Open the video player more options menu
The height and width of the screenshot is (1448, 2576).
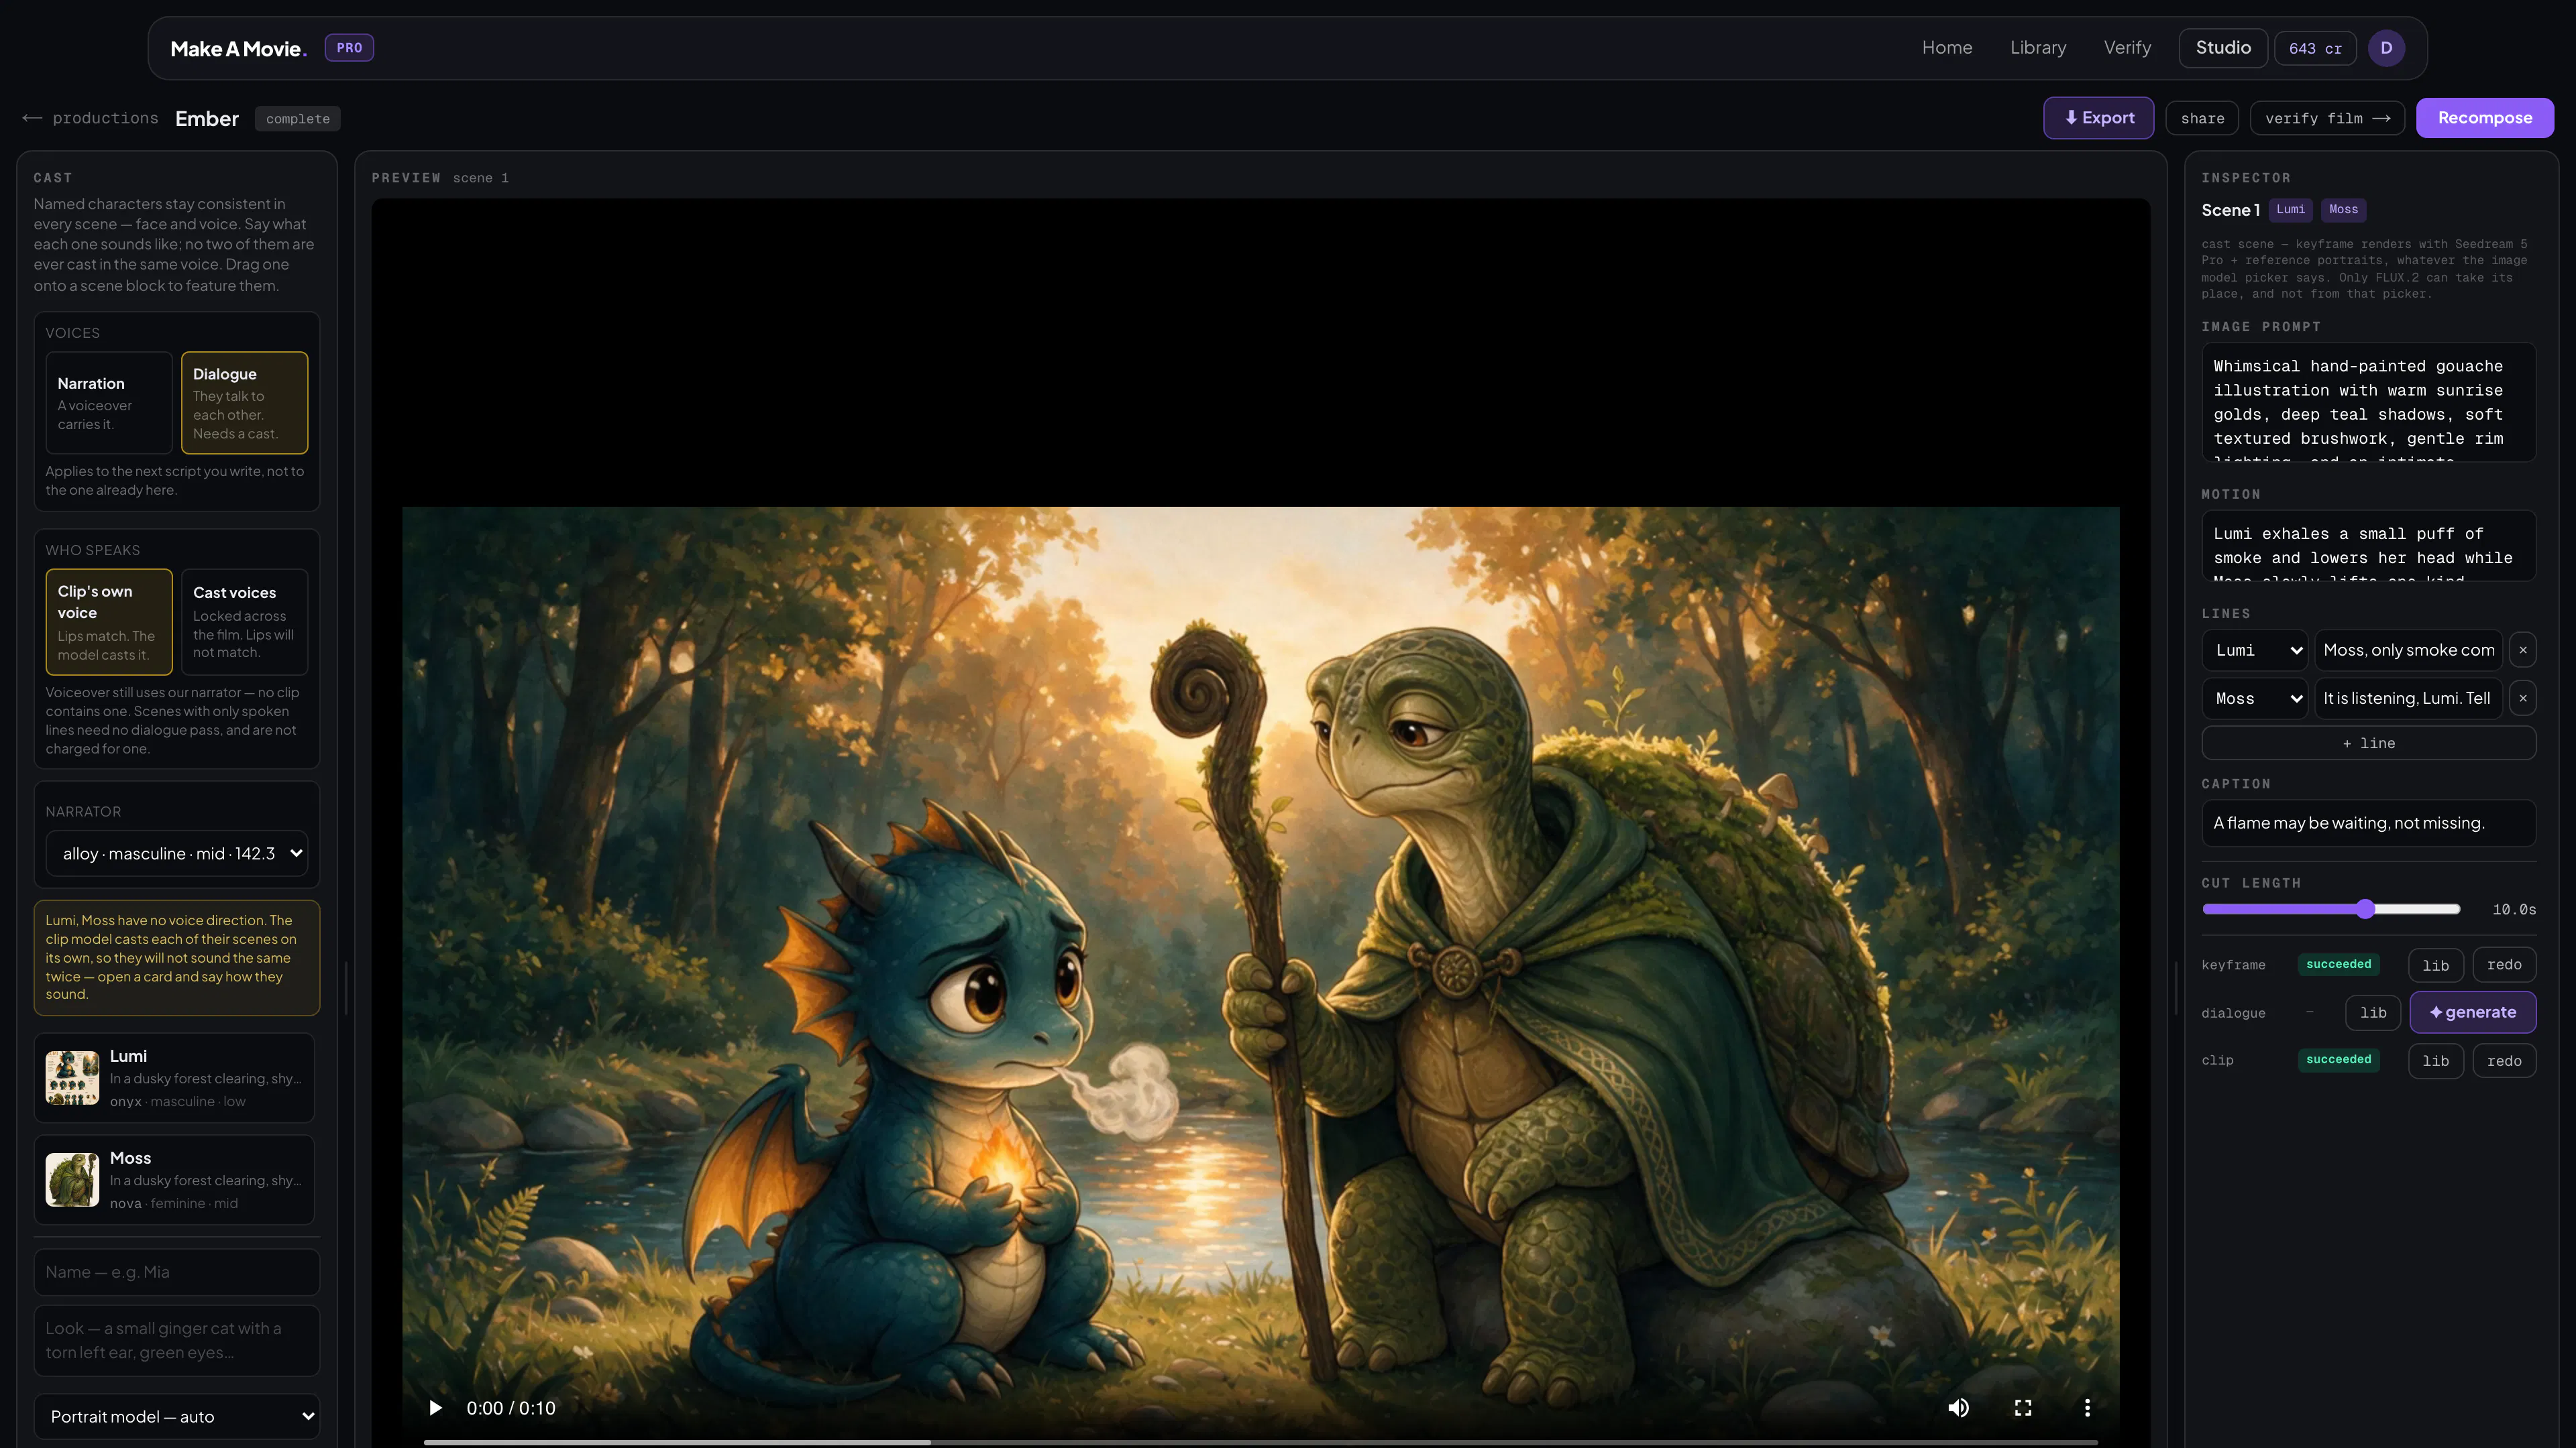tap(2087, 1407)
